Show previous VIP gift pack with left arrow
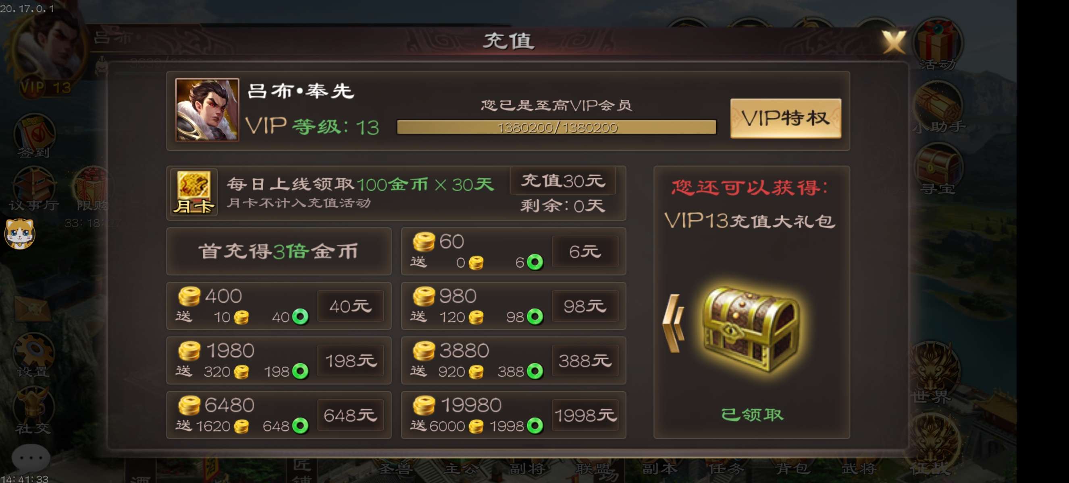1069x483 pixels. (x=674, y=323)
